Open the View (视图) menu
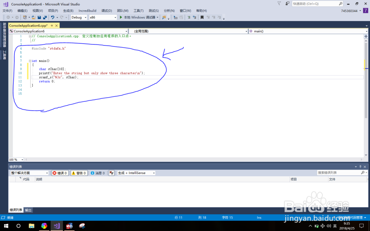 [37, 11]
